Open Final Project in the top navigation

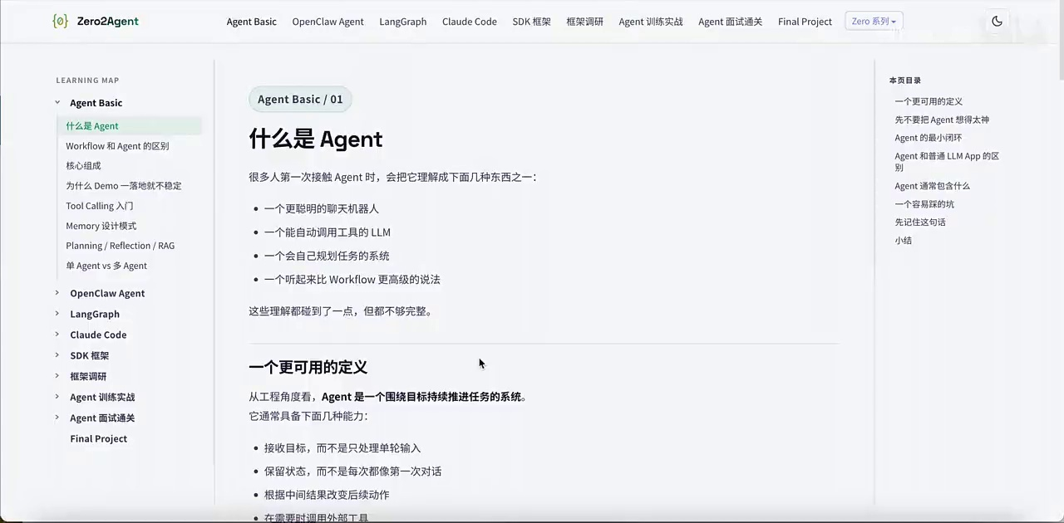pyautogui.click(x=805, y=22)
